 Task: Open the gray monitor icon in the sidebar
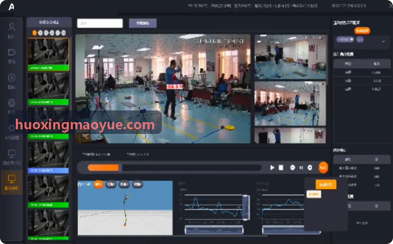[x=12, y=153]
